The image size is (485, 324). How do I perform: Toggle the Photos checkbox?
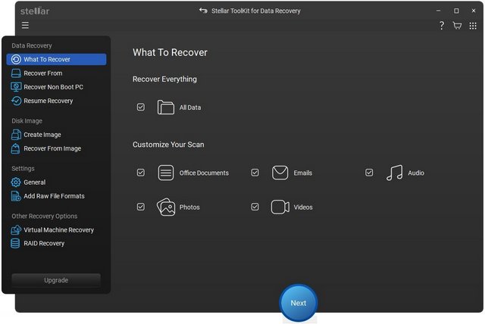click(141, 207)
